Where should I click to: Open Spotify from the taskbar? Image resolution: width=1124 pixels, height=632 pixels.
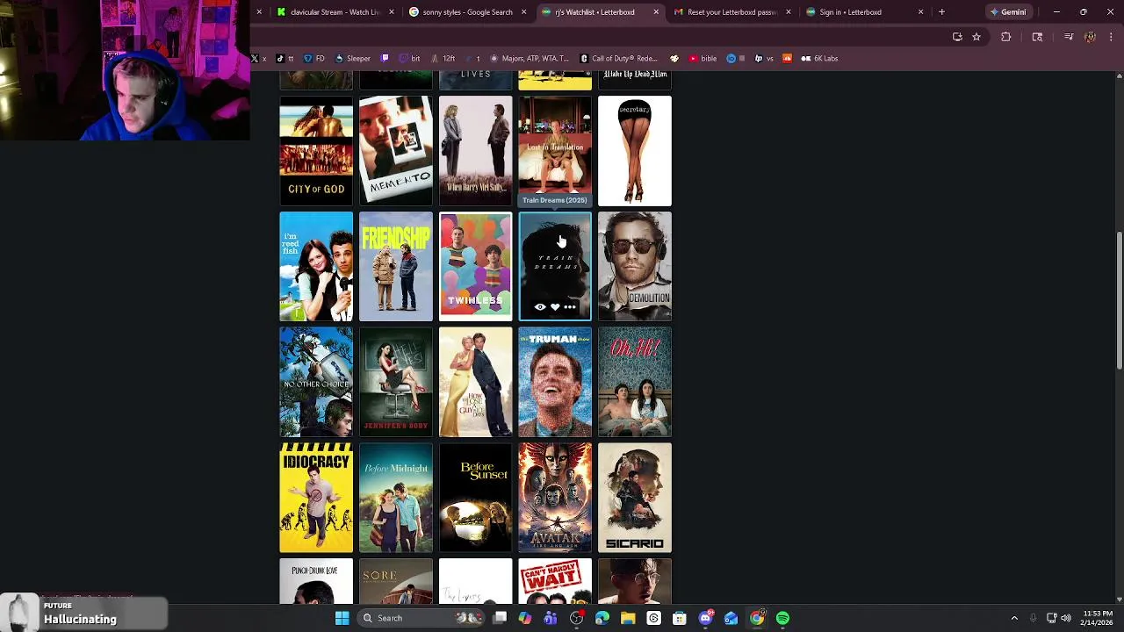pyautogui.click(x=782, y=618)
